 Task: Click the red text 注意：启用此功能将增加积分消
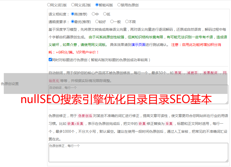pos(196,45)
